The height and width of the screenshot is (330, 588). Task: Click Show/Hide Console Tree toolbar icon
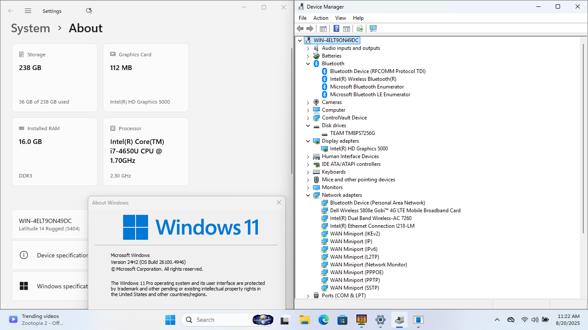pyautogui.click(x=323, y=28)
